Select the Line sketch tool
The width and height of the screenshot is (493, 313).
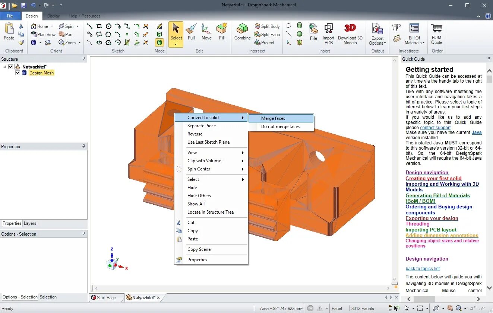(90, 26)
